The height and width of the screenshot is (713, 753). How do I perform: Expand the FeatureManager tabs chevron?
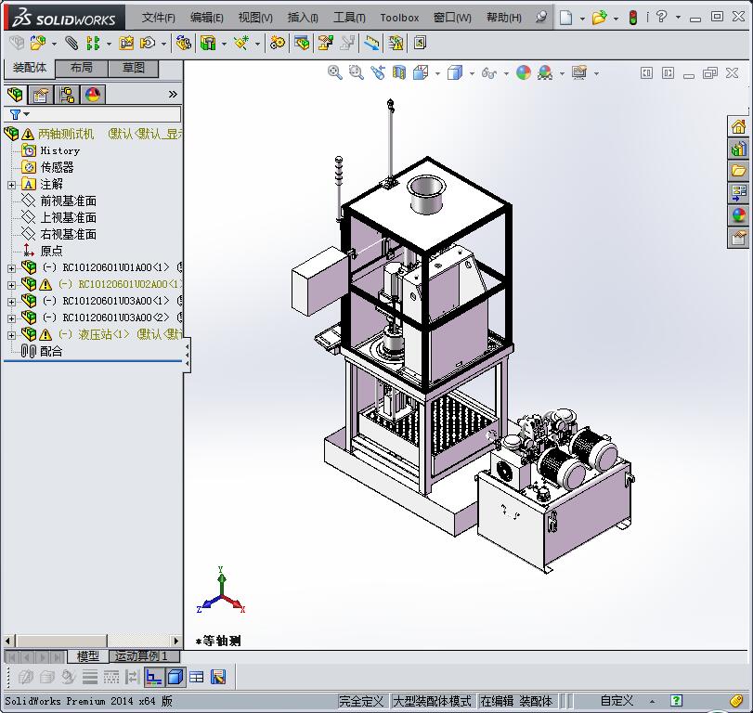[173, 94]
